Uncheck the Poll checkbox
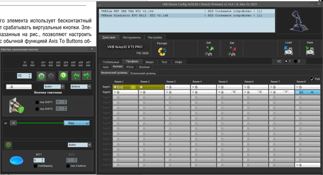Image resolution: width=323 pixels, height=175 pixels. coord(312,79)
